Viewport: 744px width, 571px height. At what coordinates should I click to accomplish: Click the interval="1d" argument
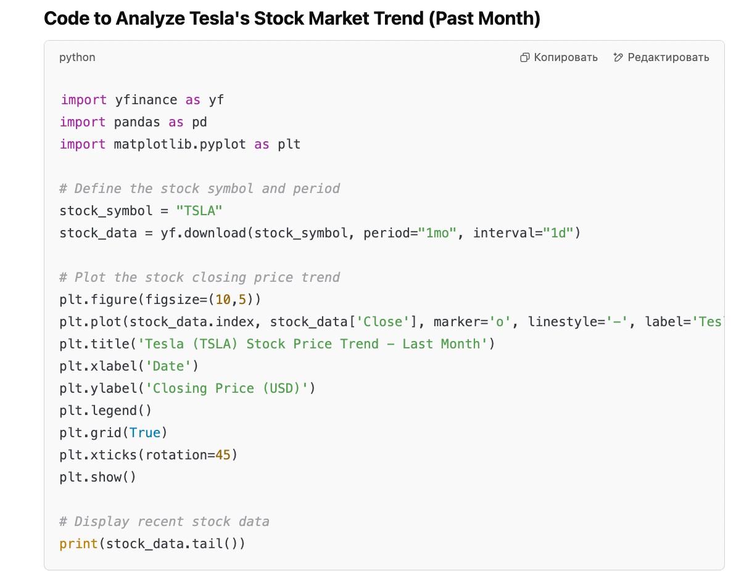[523, 233]
